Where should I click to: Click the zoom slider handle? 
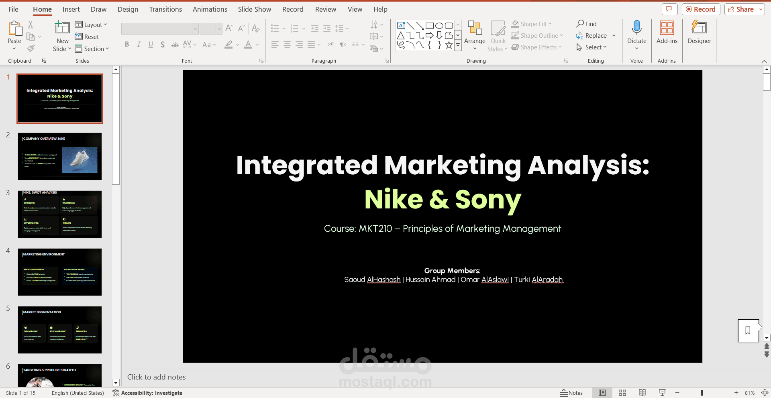coord(702,393)
